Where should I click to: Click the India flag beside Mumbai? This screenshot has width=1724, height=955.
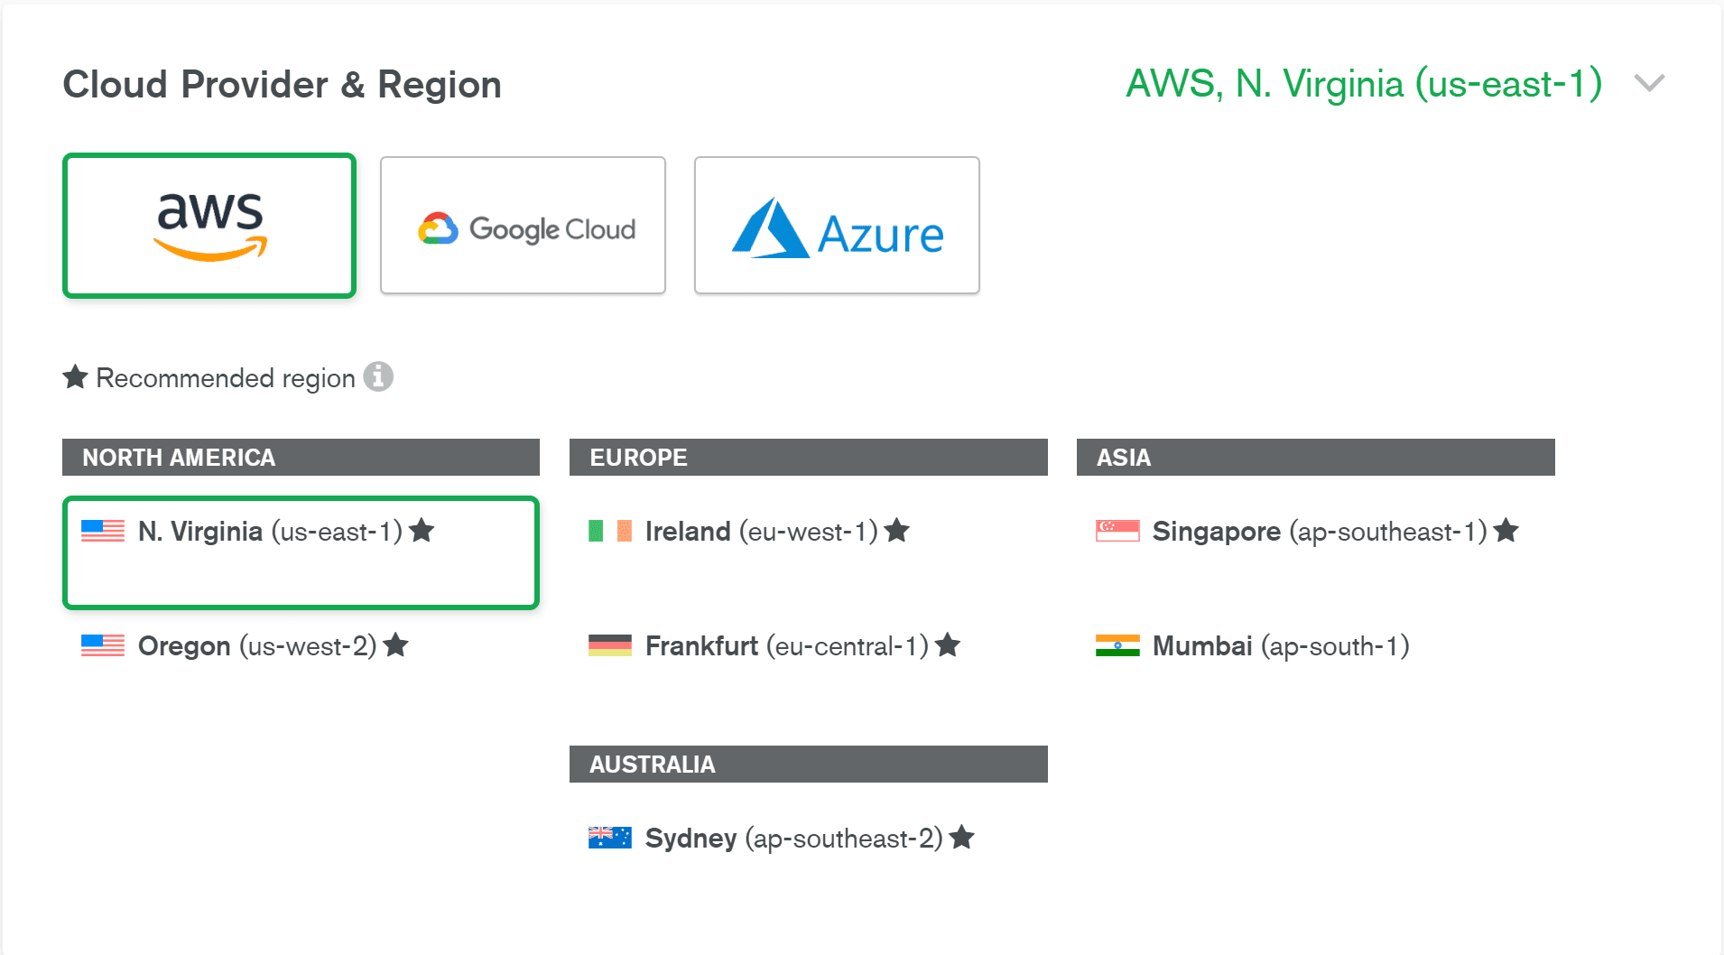[x=1117, y=645]
